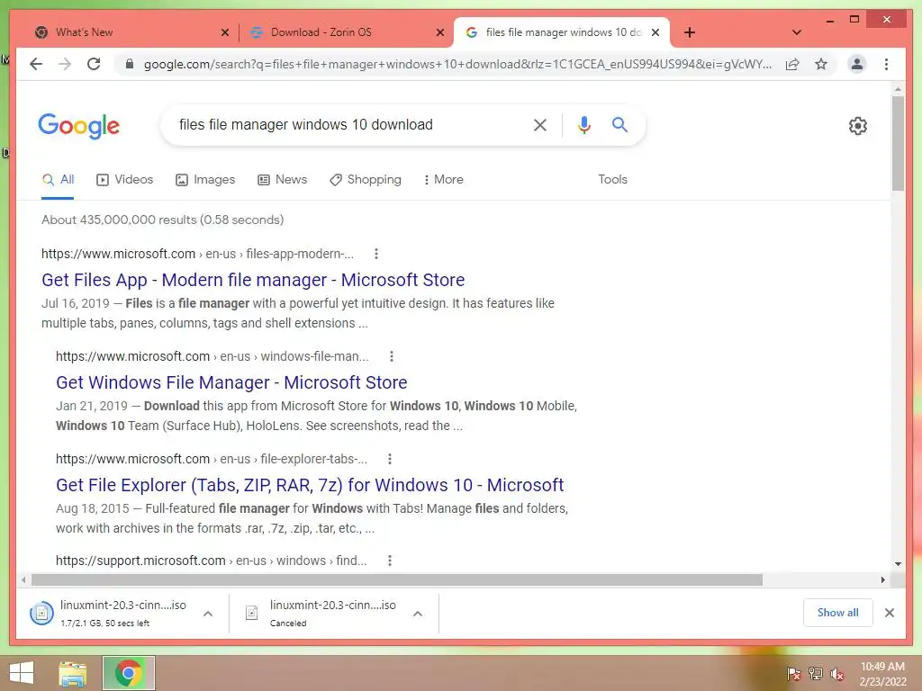Switch to Download - Zorin OS tab

[347, 32]
